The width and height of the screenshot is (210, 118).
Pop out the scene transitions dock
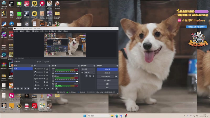point(94,66)
